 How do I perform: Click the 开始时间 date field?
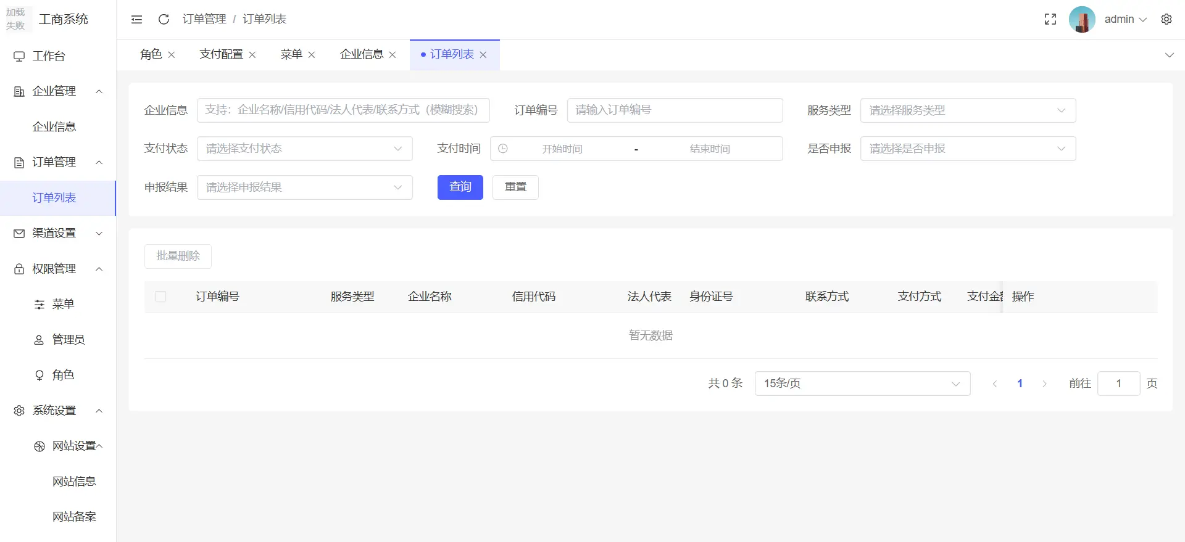(x=562, y=149)
